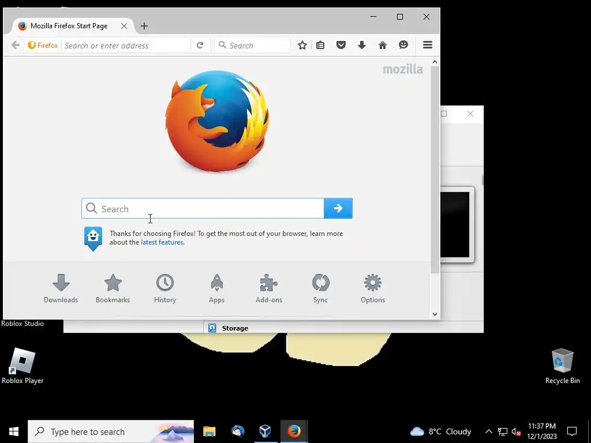Open the network status tray icon
591x443 pixels.
pyautogui.click(x=503, y=431)
